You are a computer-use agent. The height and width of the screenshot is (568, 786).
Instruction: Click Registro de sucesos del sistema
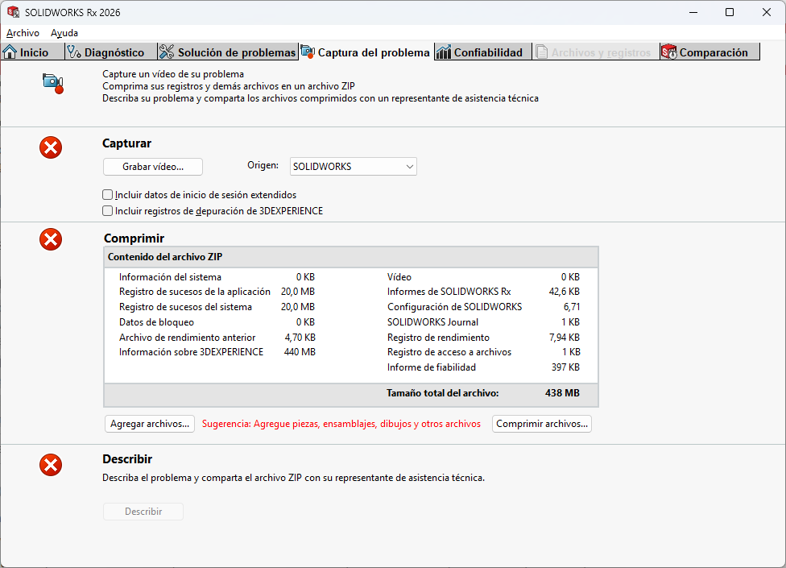[x=185, y=307]
